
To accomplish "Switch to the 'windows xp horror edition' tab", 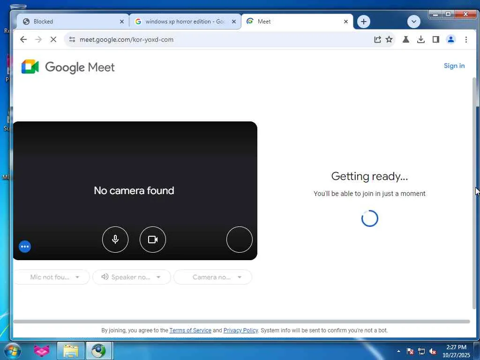I will [x=185, y=22].
